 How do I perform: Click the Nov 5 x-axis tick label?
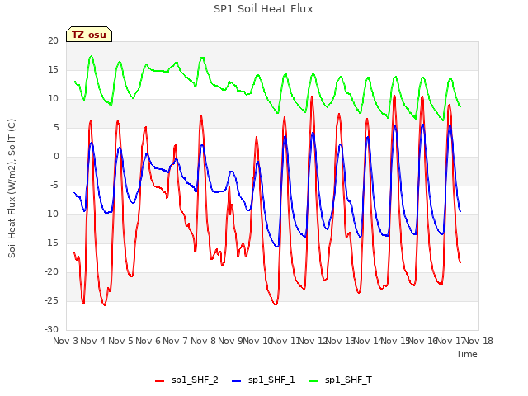point(120,341)
